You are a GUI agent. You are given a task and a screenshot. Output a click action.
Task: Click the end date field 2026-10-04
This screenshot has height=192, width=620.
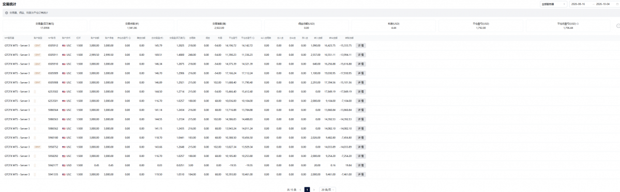[x=602, y=4]
